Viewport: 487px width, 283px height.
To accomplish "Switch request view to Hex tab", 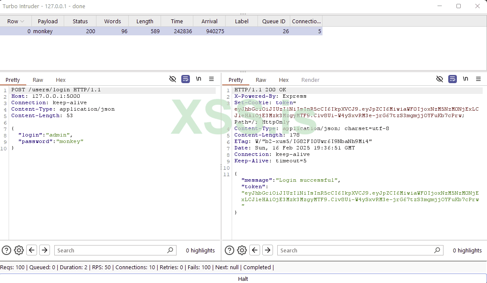I will (x=61, y=80).
